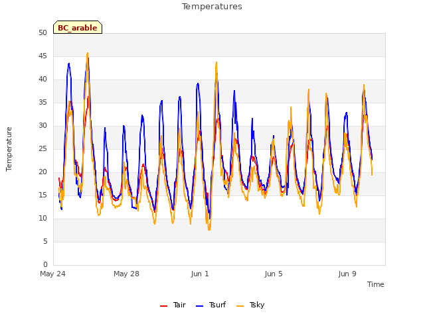Click the 40 y-axis tick label

pos(42,79)
